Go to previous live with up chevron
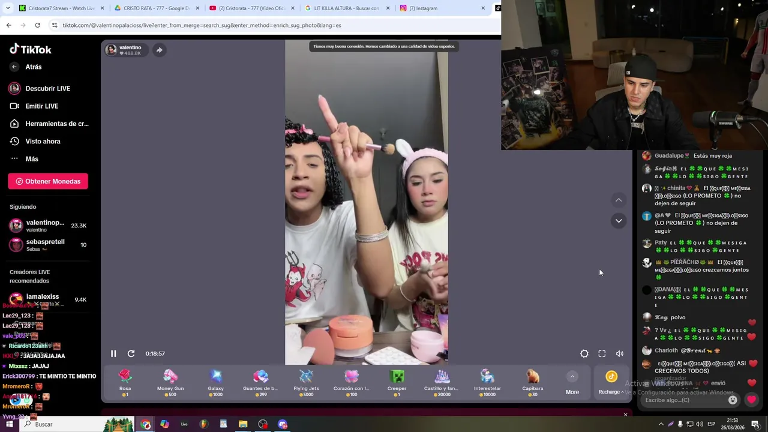The image size is (768, 432). point(619,200)
